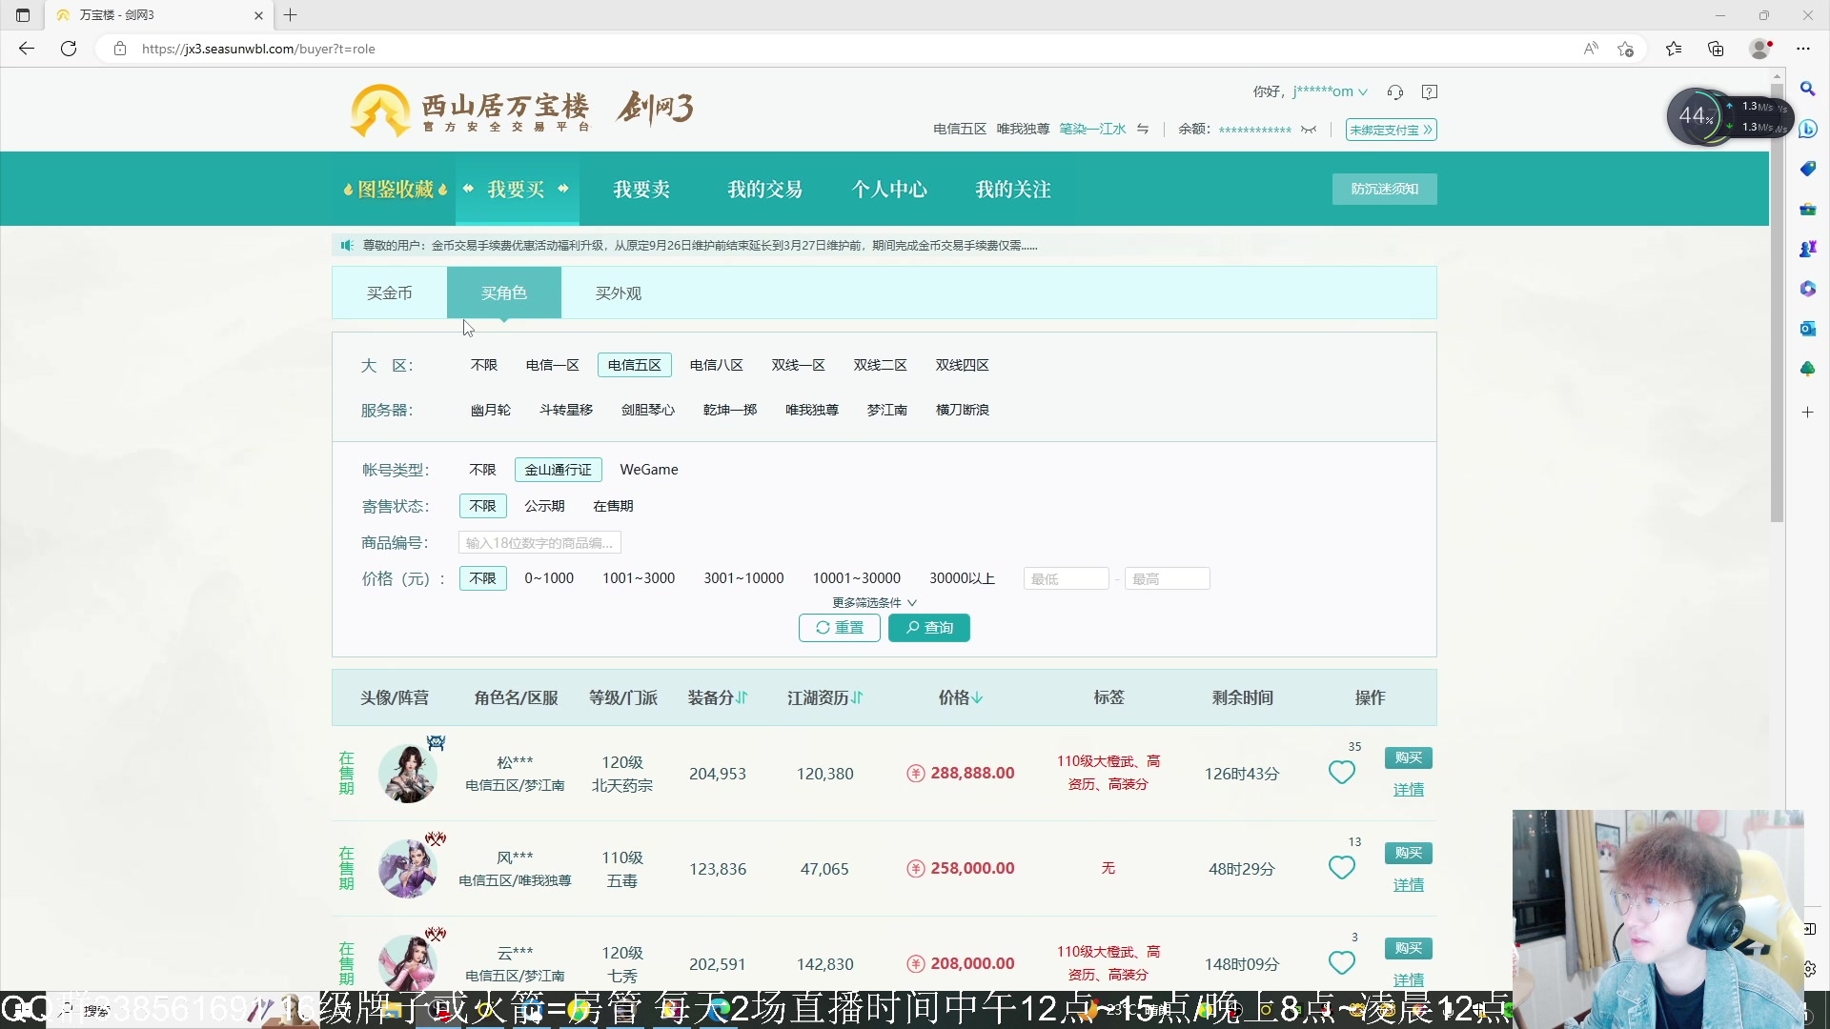Screen dimensions: 1830x1029
Task: Click the customer service headset icon
Action: pyautogui.click(x=1395, y=92)
